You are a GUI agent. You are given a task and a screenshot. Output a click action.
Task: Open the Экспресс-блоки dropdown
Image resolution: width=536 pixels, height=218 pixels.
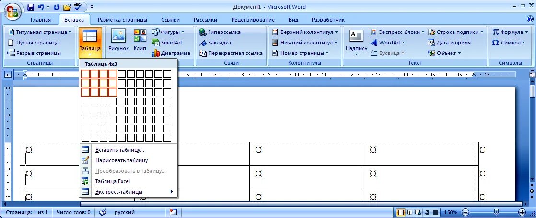point(398,32)
